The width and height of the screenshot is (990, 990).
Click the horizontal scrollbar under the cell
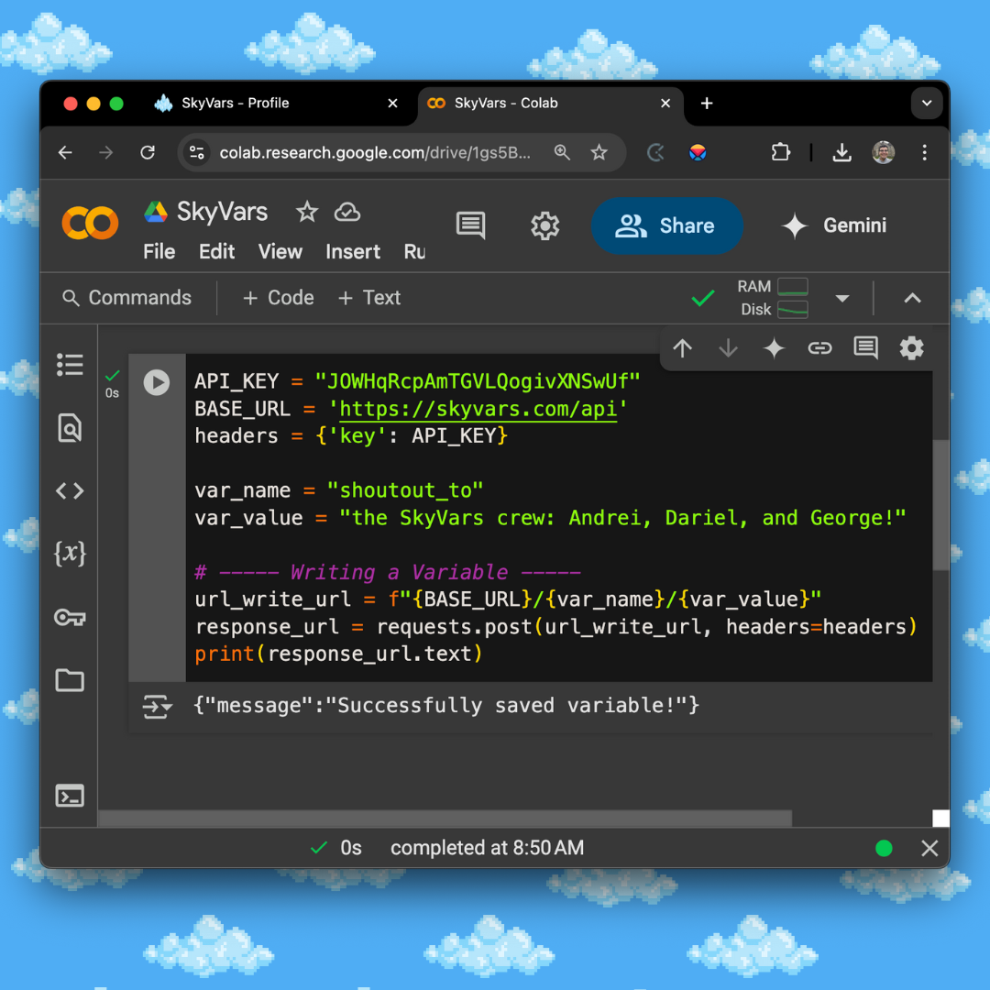click(x=445, y=819)
